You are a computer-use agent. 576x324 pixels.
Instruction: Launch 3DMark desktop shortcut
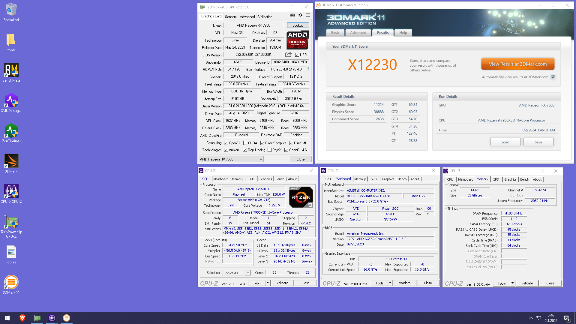(x=11, y=163)
